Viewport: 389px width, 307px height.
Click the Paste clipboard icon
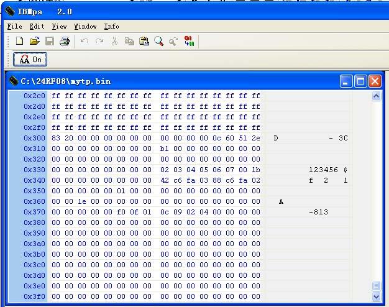[144, 41]
